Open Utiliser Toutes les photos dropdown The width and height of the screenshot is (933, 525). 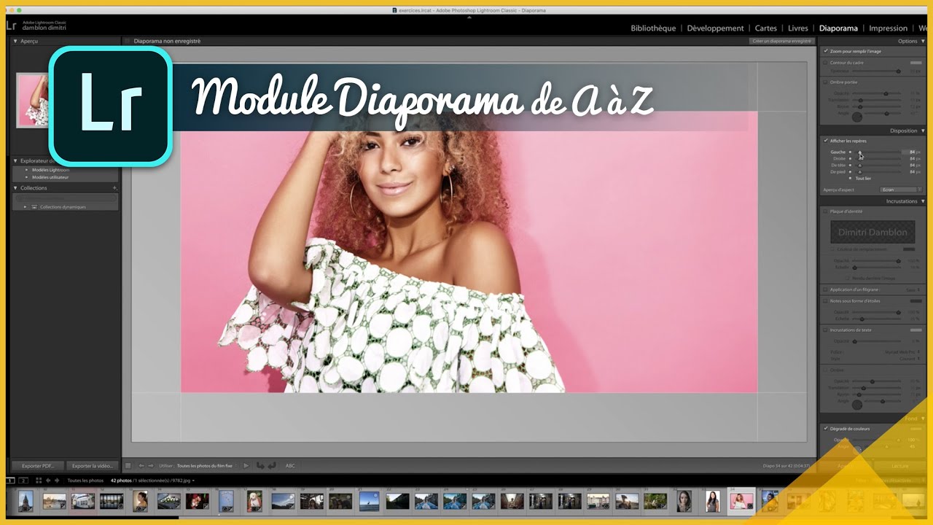coord(207,466)
